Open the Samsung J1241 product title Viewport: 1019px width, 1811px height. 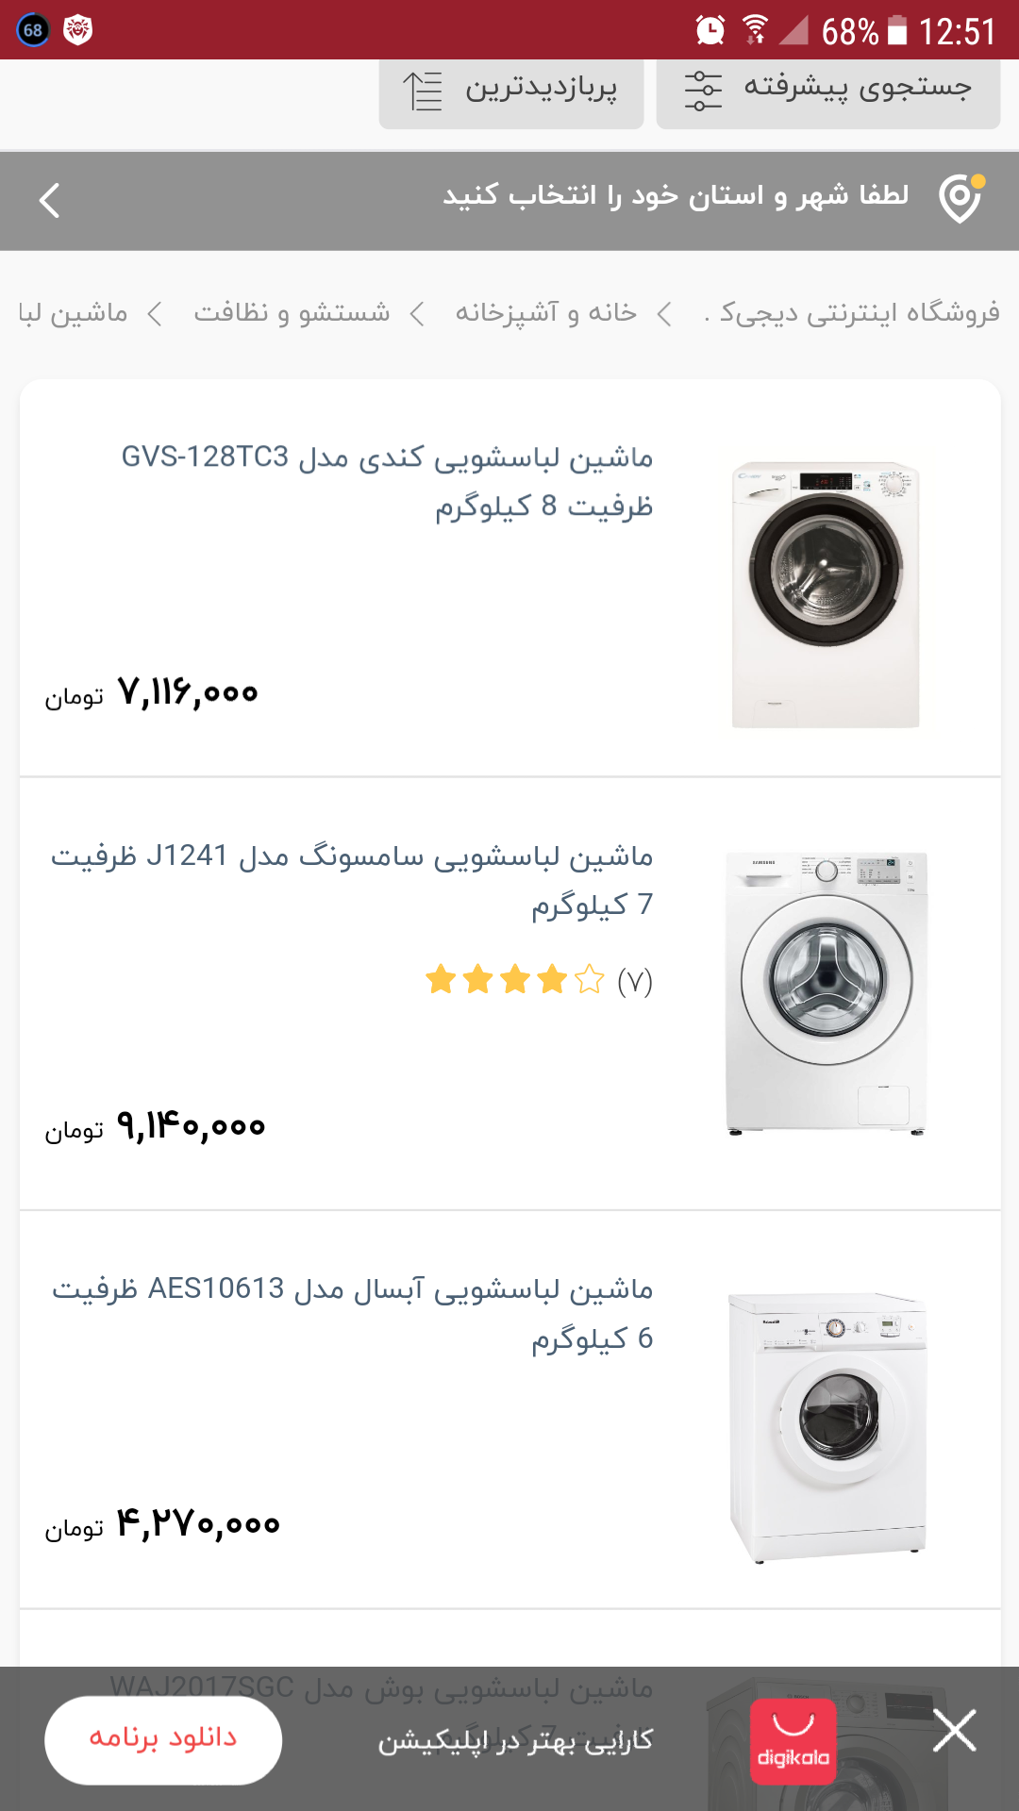click(352, 880)
